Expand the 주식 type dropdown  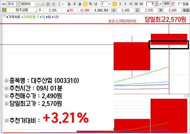pos(18,4)
